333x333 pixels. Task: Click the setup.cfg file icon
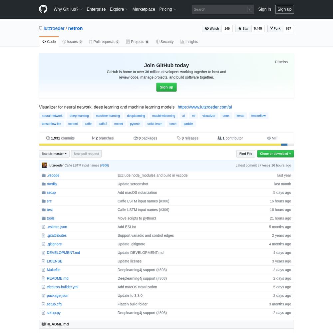coord(43,304)
